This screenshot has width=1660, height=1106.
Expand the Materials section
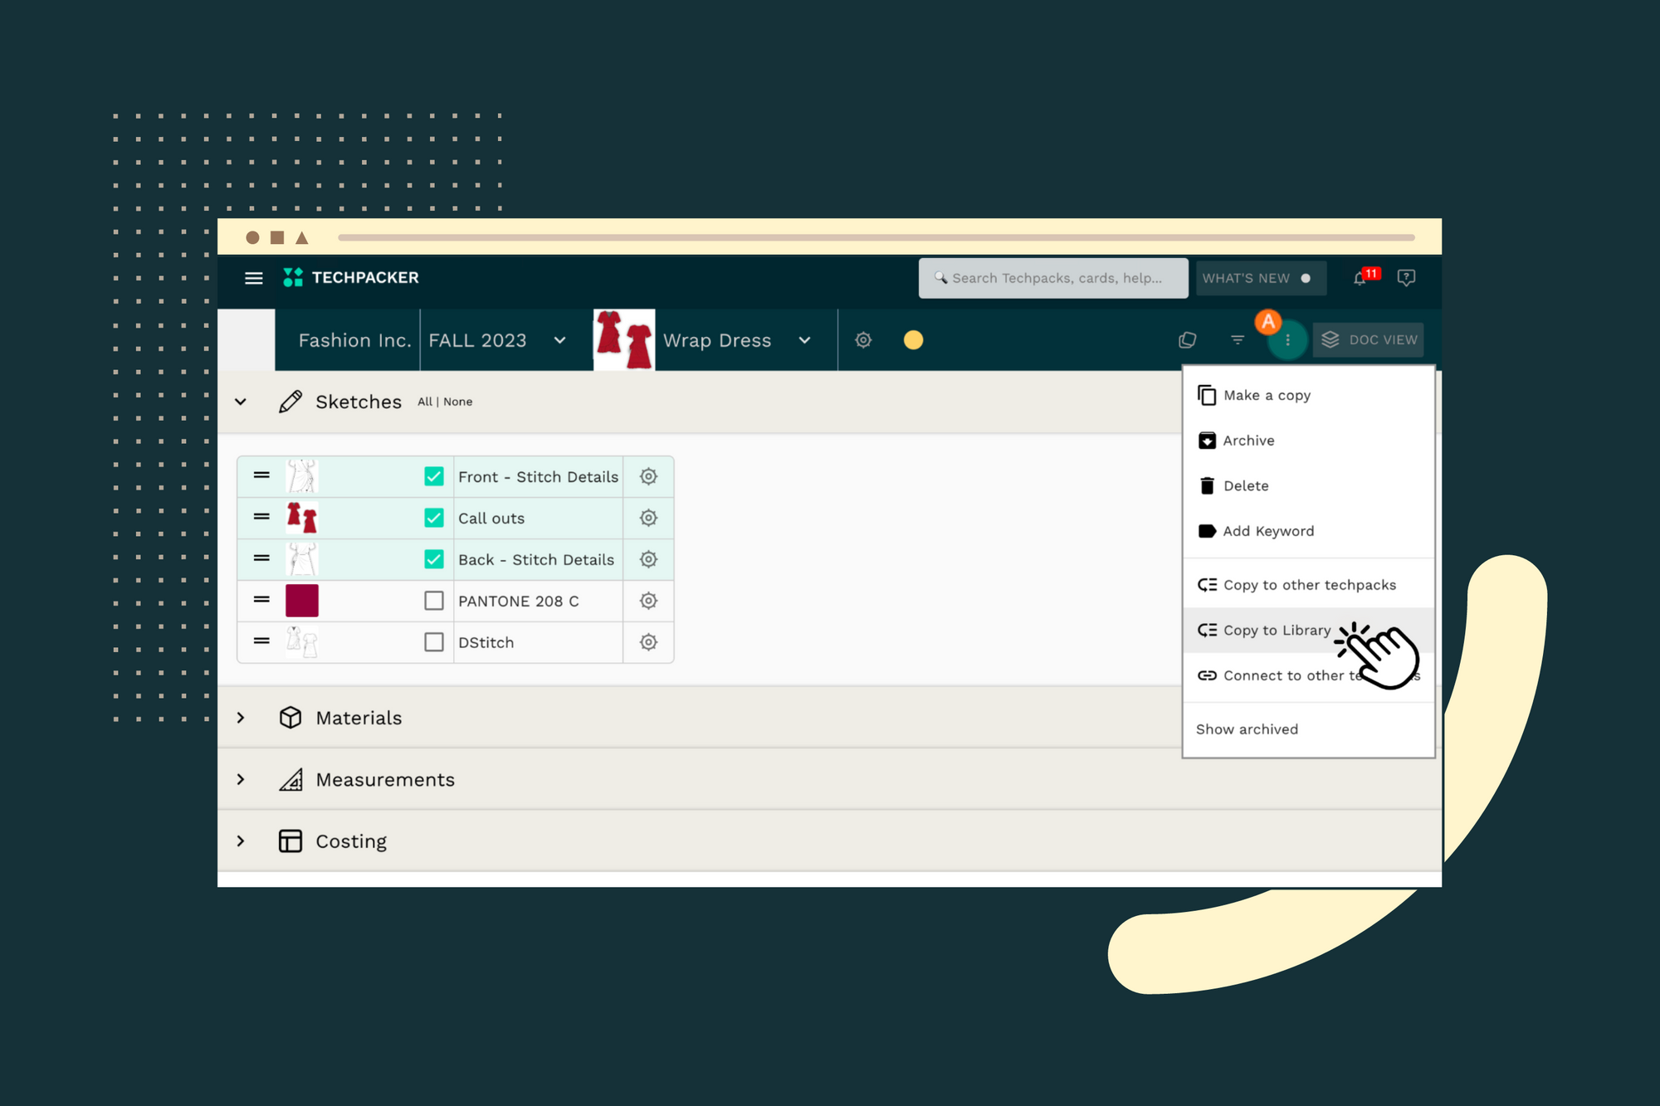(x=244, y=717)
